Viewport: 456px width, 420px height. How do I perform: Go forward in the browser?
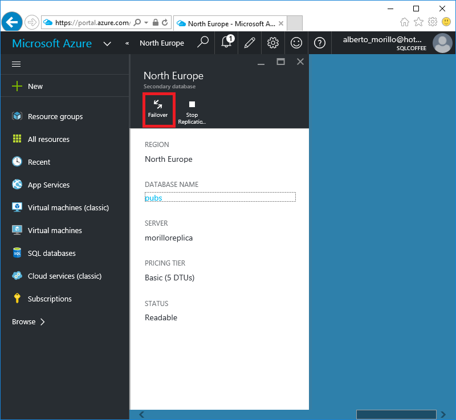coord(32,22)
